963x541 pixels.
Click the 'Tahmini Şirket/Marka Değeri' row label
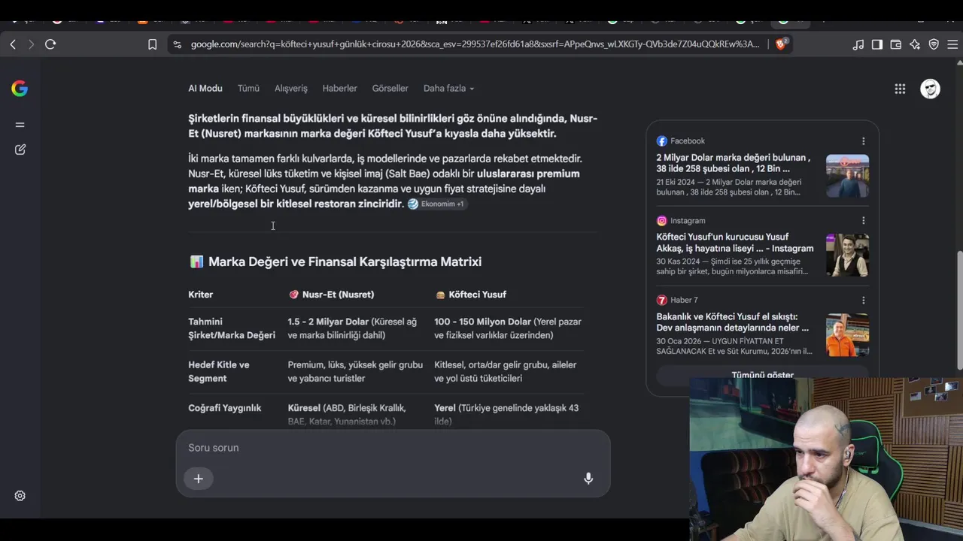(x=232, y=328)
